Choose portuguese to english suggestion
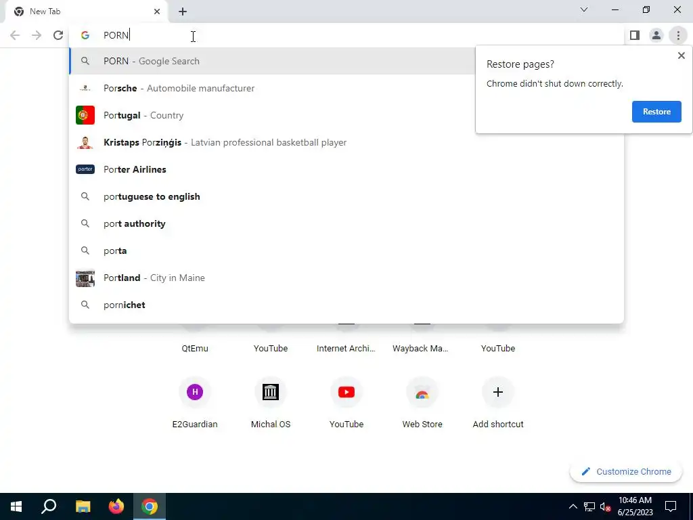The width and height of the screenshot is (693, 520). [x=346, y=196]
